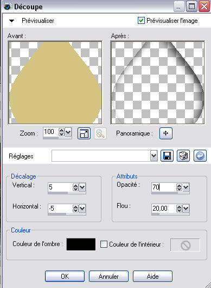Click the OK button

pyautogui.click(x=65, y=276)
